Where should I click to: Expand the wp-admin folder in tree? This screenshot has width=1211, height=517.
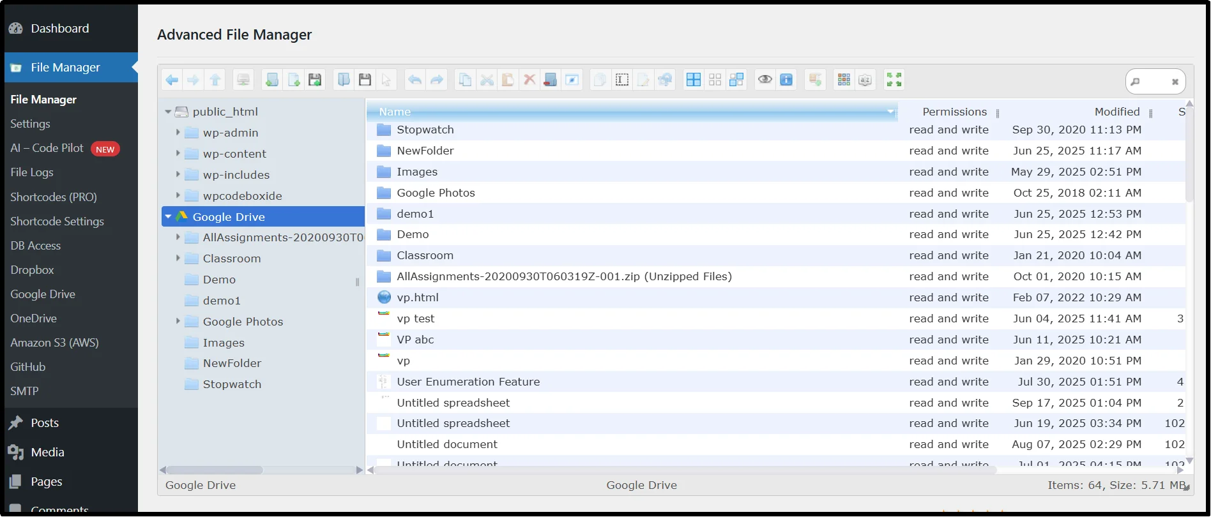coord(178,132)
